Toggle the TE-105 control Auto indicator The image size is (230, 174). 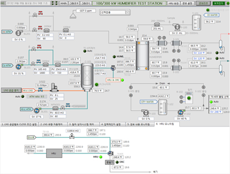pos(85,51)
